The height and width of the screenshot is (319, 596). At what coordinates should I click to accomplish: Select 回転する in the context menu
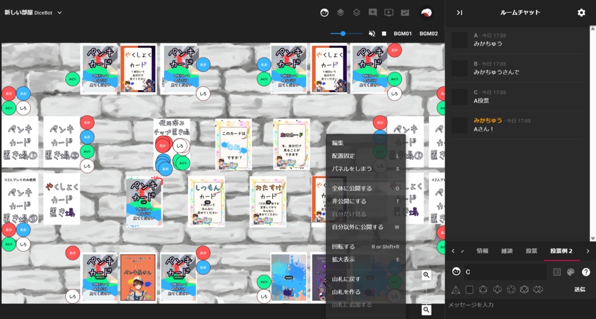coord(366,246)
